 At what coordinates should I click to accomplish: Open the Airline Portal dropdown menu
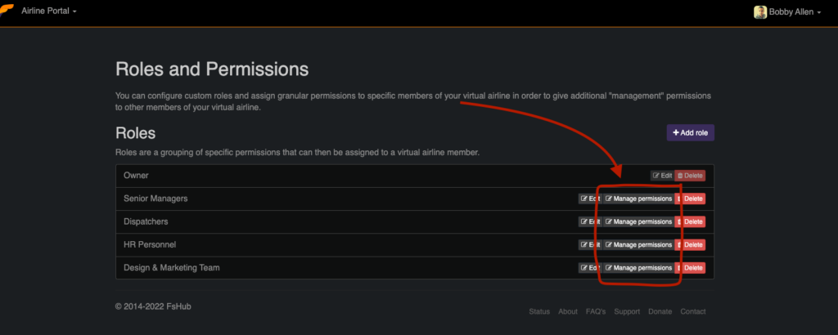[48, 11]
